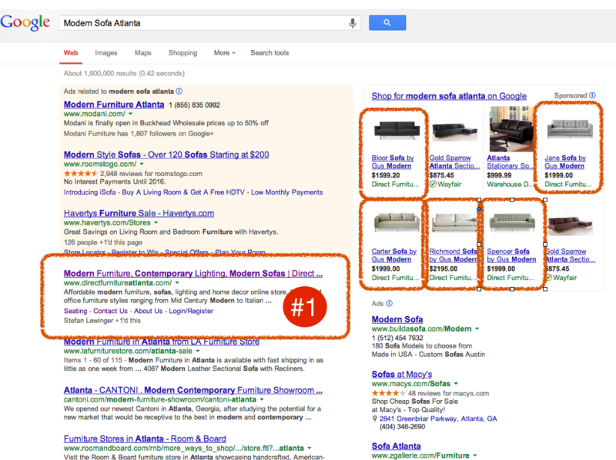Open info icon next to Sponsored label

click(592, 95)
